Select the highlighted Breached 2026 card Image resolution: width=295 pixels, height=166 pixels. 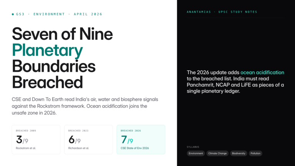[x=141, y=139]
